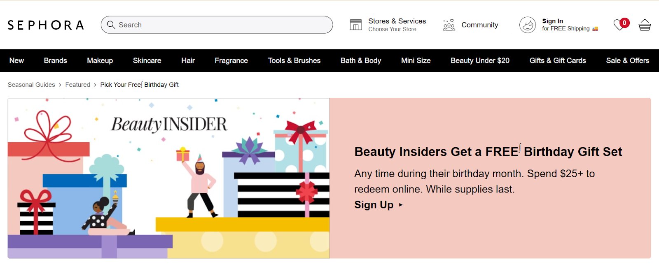Open the Mini Size menu
Image resolution: width=659 pixels, height=264 pixels.
(x=416, y=60)
